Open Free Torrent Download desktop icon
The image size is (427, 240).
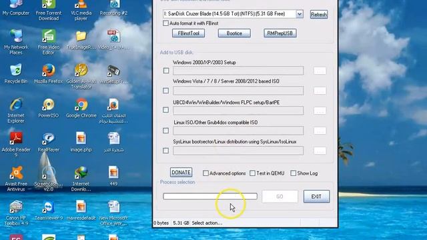pyautogui.click(x=49, y=11)
